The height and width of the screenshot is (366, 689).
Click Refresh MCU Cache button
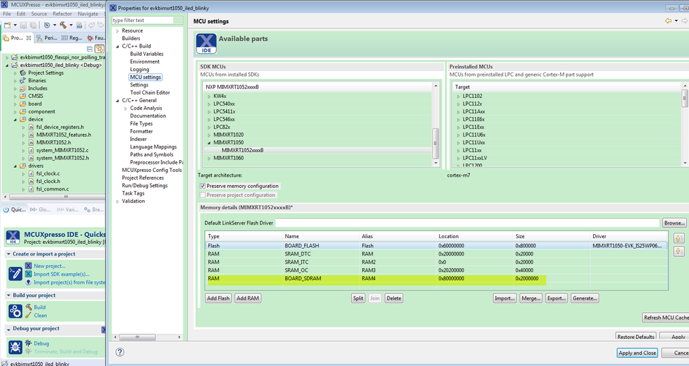tap(666, 318)
